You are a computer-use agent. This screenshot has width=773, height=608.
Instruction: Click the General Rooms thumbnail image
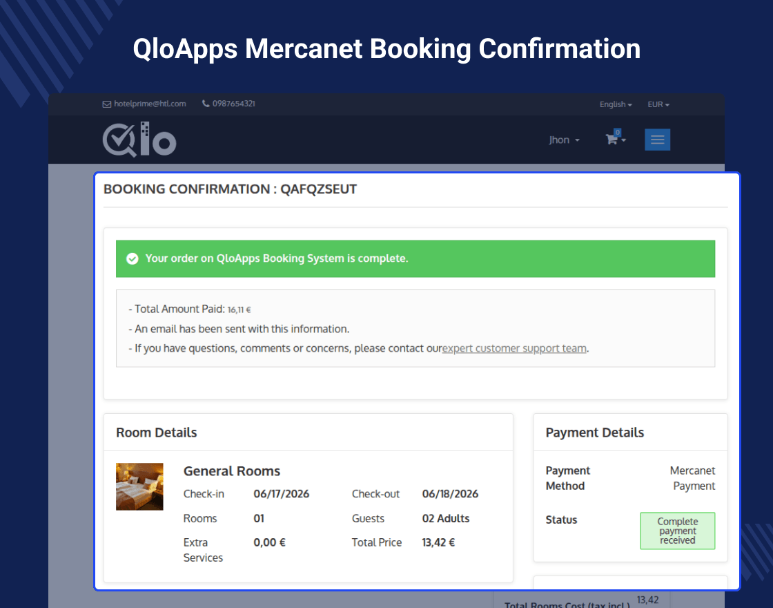139,486
